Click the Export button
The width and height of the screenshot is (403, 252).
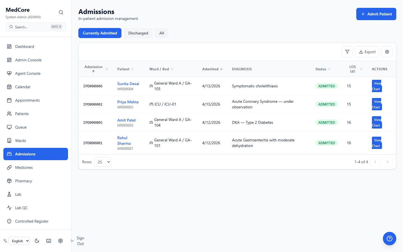[367, 52]
